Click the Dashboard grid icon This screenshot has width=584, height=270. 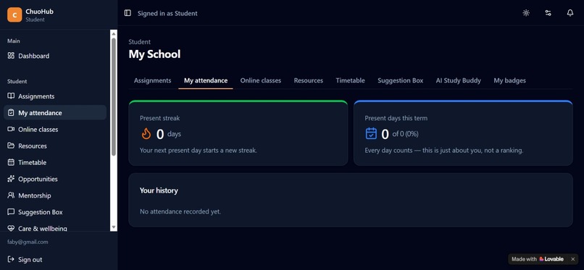point(11,56)
